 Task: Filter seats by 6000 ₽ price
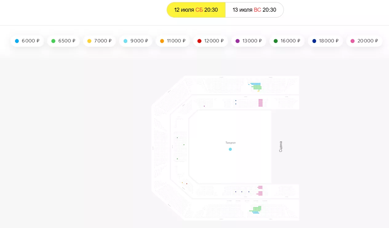(x=27, y=41)
